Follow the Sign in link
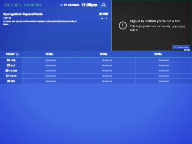This screenshot has width=192, height=144. 134,30
